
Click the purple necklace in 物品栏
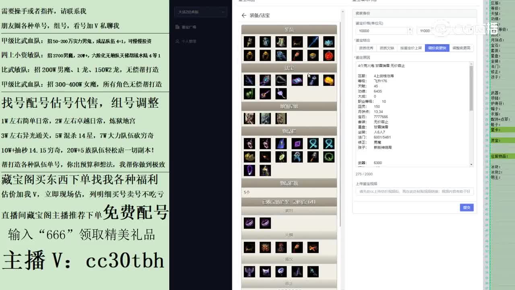[x=249, y=170]
